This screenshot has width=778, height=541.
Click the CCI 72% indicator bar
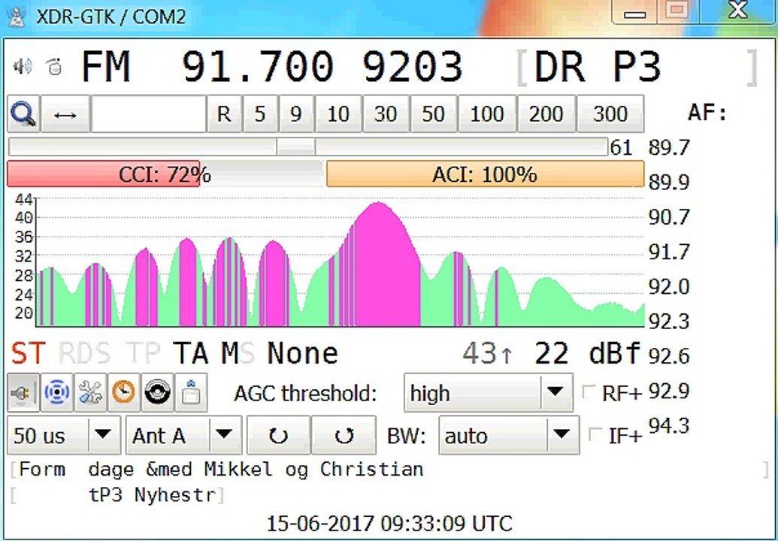coord(165,174)
